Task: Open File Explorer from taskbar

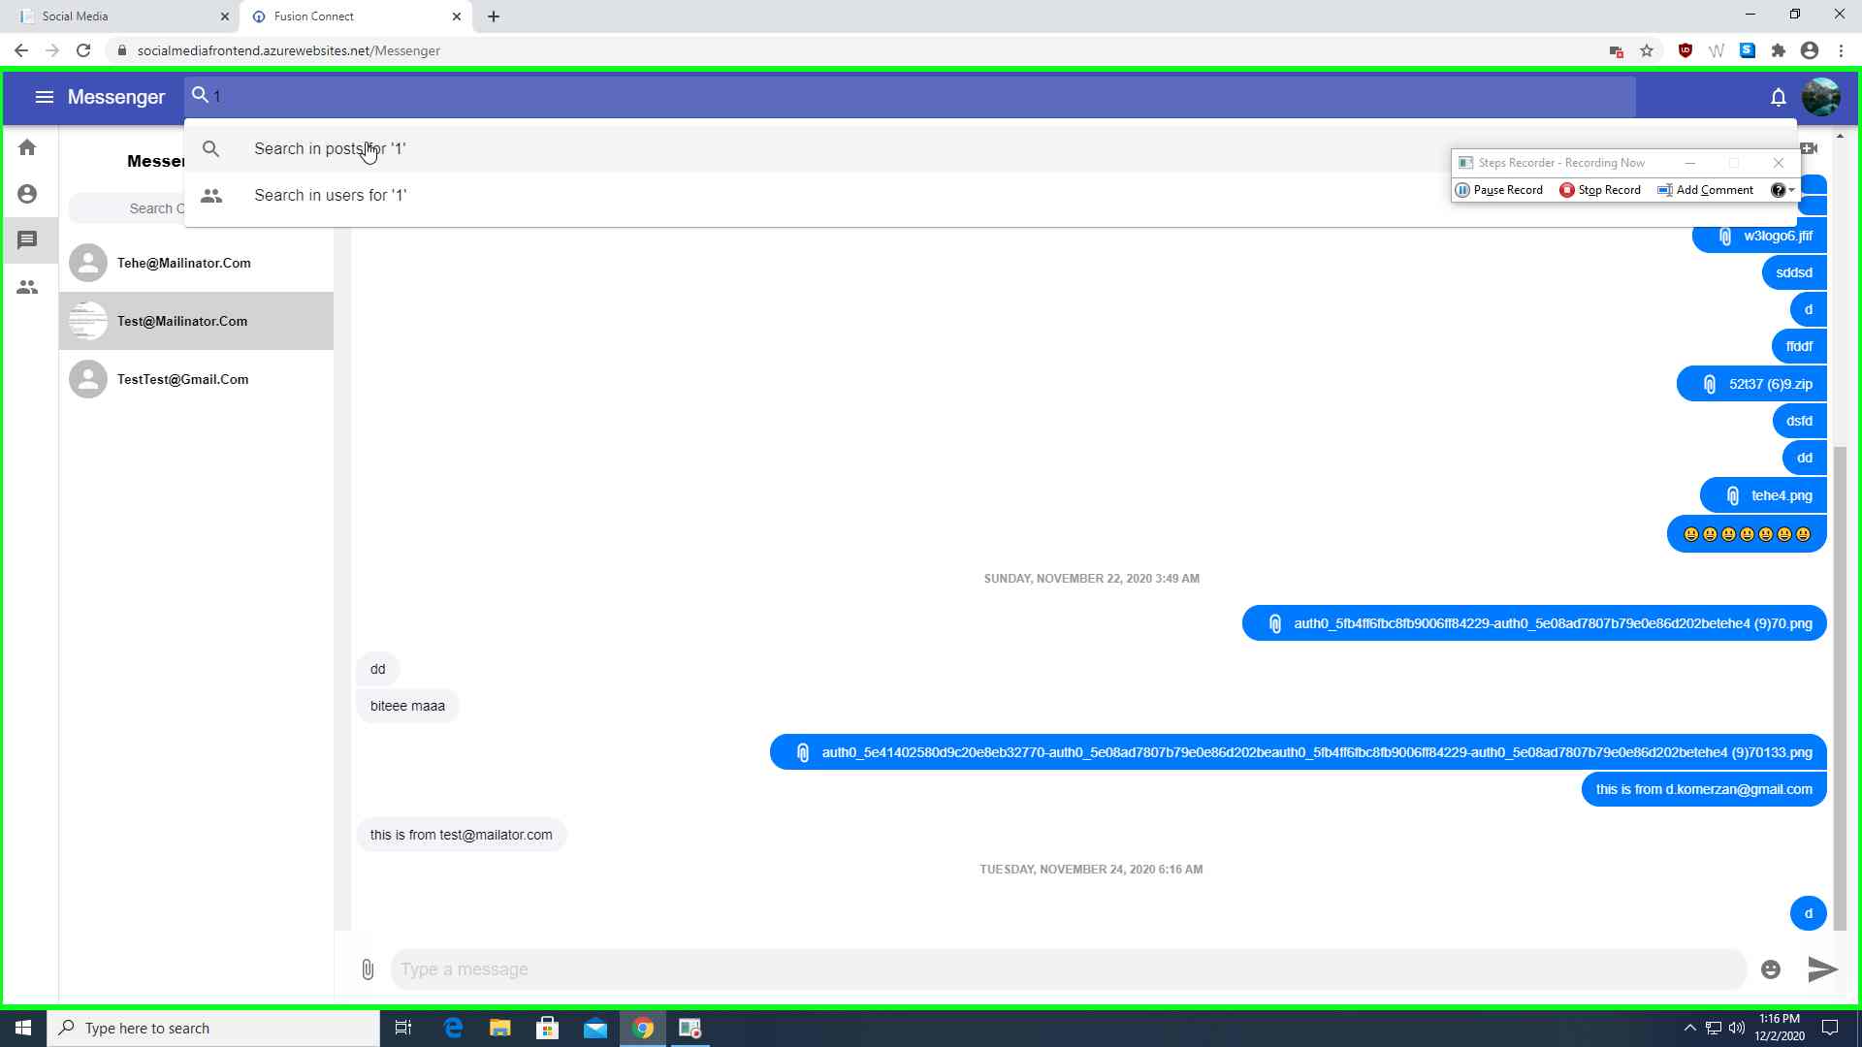Action: (500, 1028)
